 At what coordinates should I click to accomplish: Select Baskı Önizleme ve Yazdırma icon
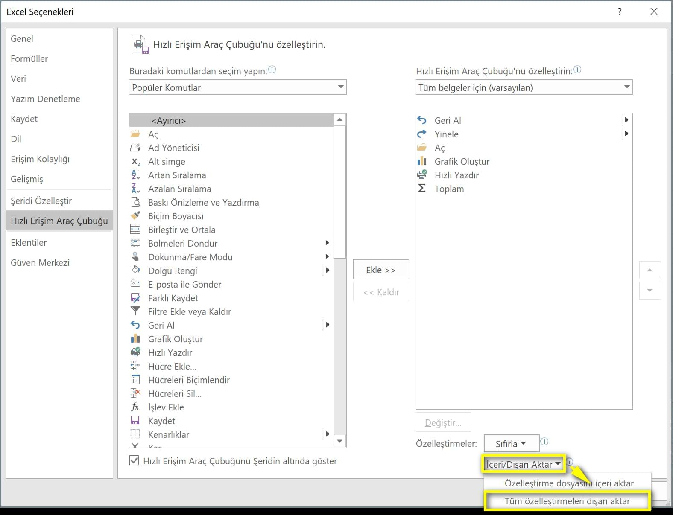[x=135, y=202]
